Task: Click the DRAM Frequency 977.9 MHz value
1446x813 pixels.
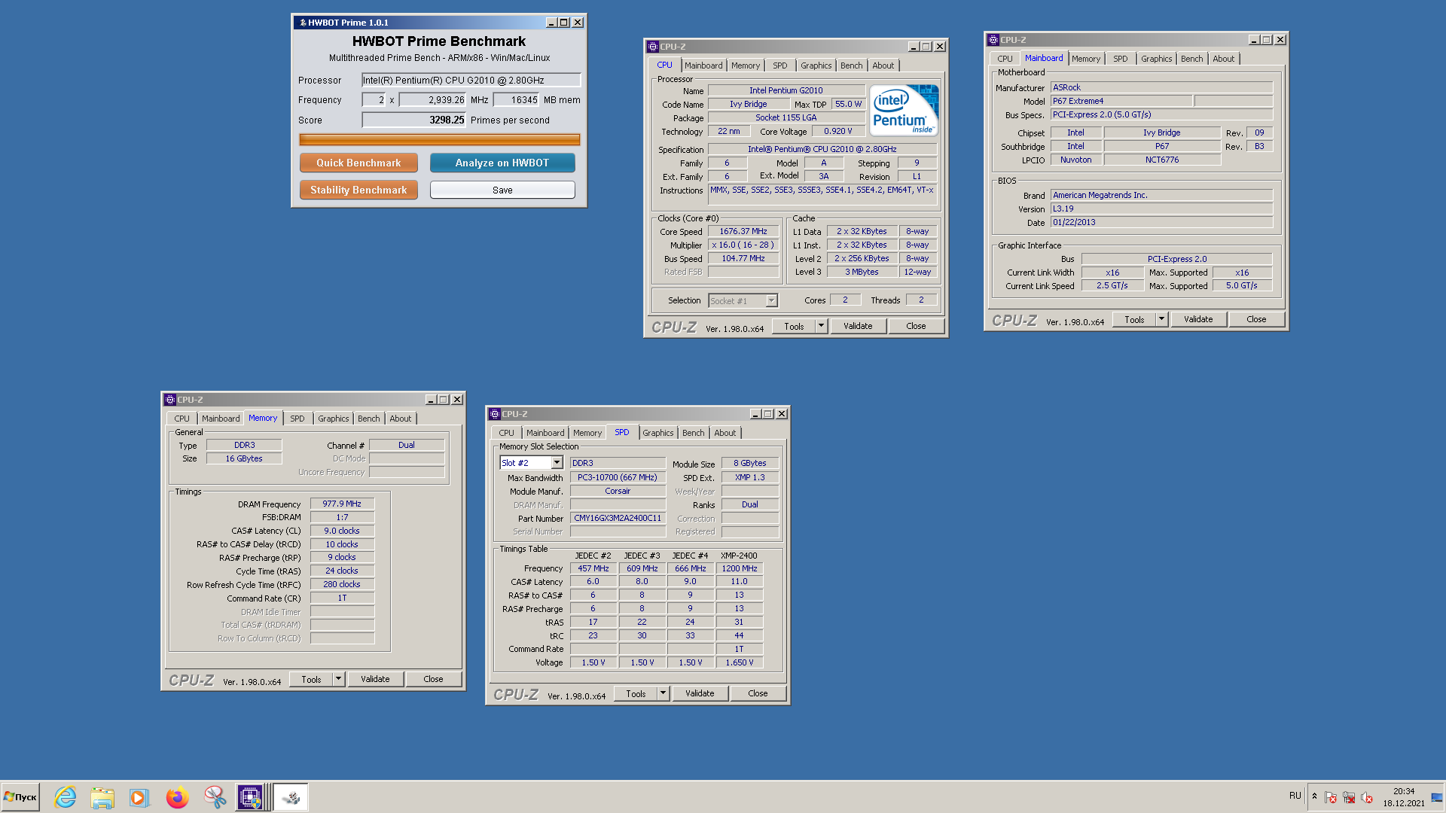Action: [342, 504]
